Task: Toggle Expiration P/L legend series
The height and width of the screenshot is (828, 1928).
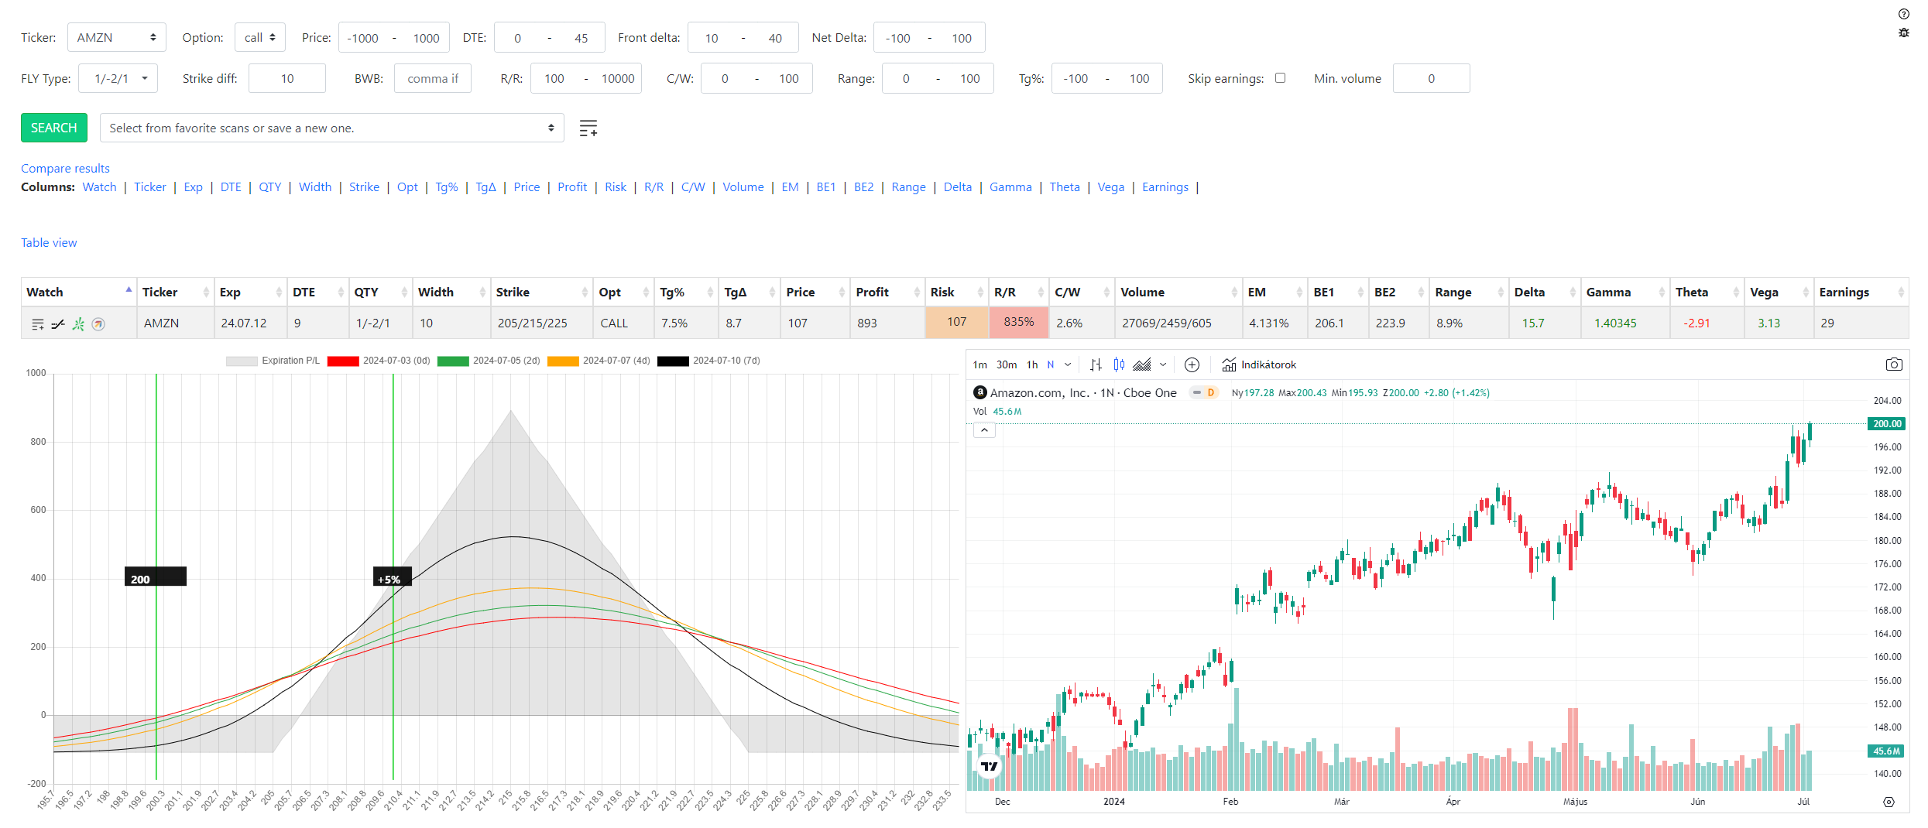Action: [273, 361]
